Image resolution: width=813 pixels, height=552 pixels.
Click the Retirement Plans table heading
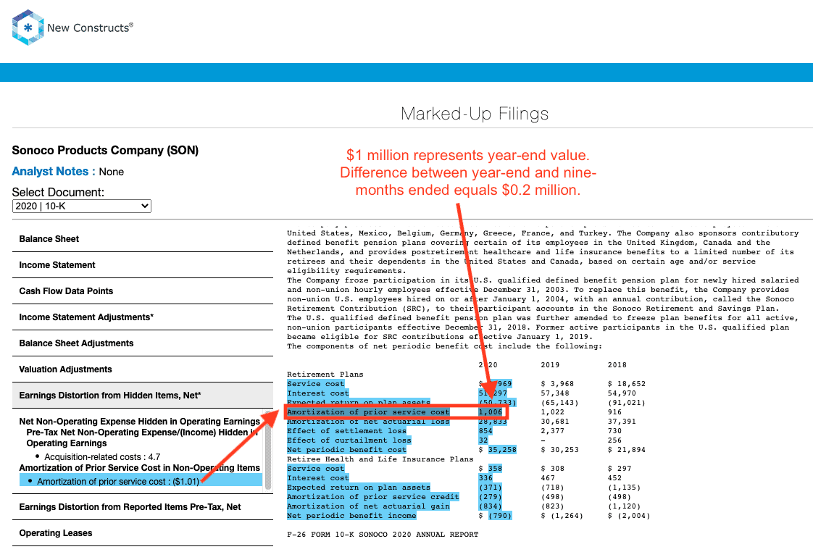coord(325,375)
